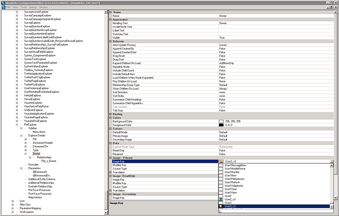Choose User2 from the image list
339x216 pixels.
point(228,196)
